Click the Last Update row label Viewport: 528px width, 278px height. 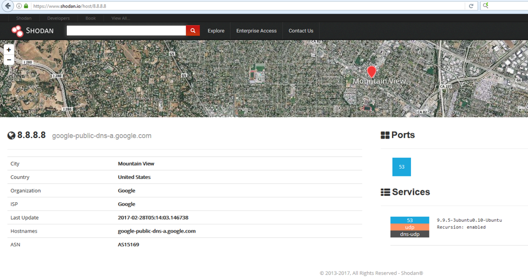(x=24, y=217)
